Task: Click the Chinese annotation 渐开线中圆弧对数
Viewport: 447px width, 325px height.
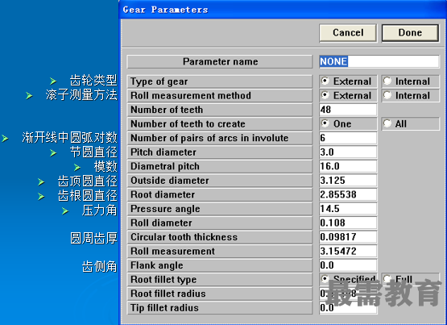Action: coord(69,138)
